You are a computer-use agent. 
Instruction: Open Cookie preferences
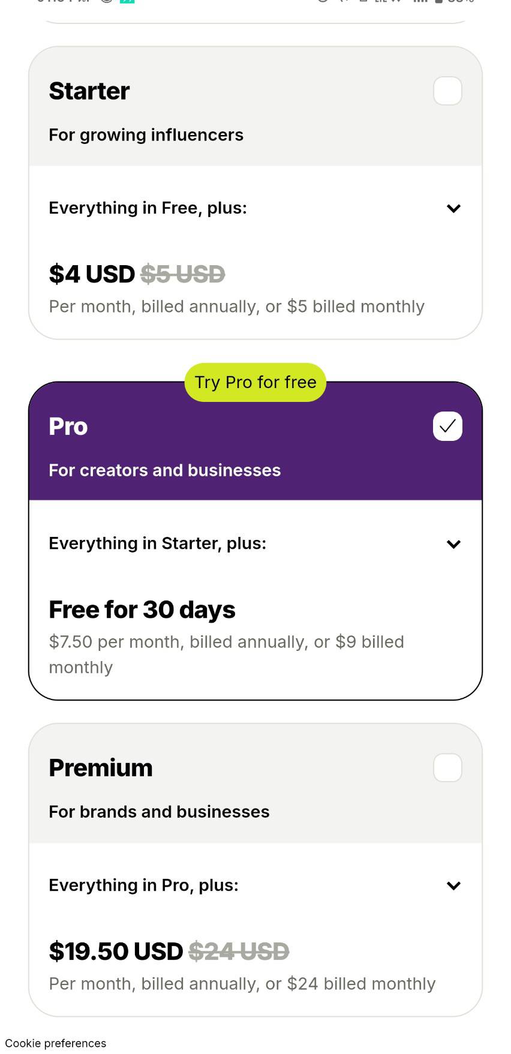pyautogui.click(x=56, y=1043)
